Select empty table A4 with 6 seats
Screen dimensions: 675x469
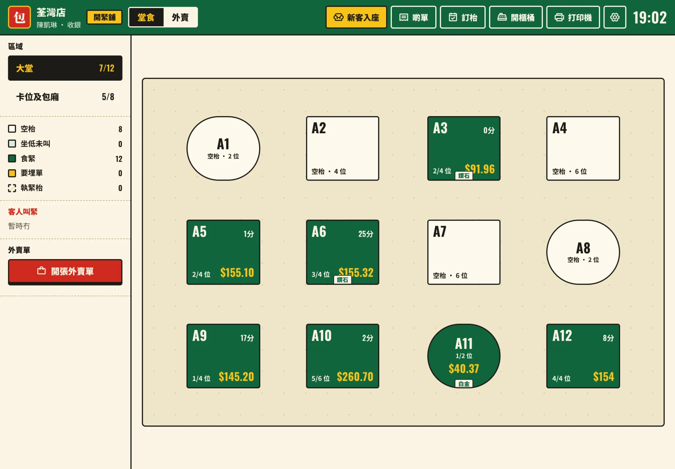tap(583, 148)
